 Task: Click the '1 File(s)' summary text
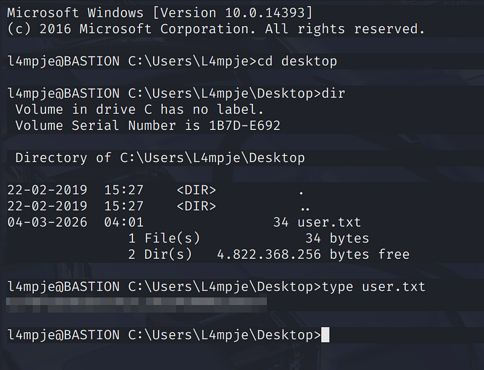[163, 238]
